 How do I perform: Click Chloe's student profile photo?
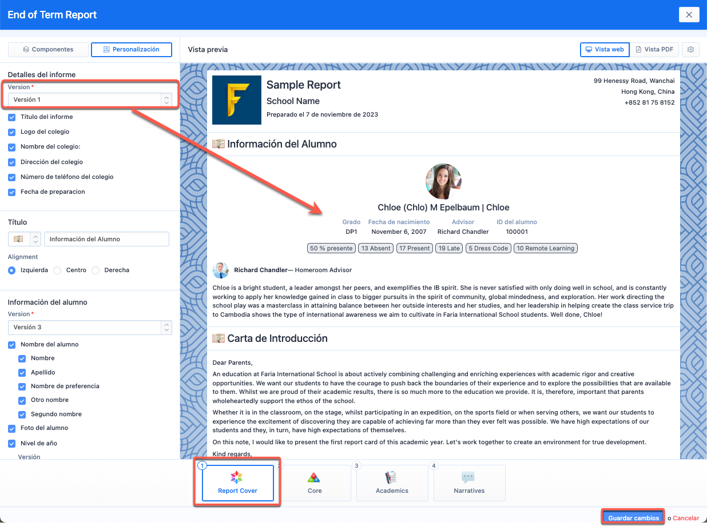[443, 181]
